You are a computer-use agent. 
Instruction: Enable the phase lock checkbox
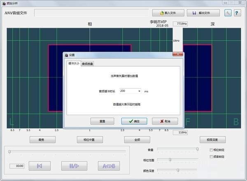point(211,150)
